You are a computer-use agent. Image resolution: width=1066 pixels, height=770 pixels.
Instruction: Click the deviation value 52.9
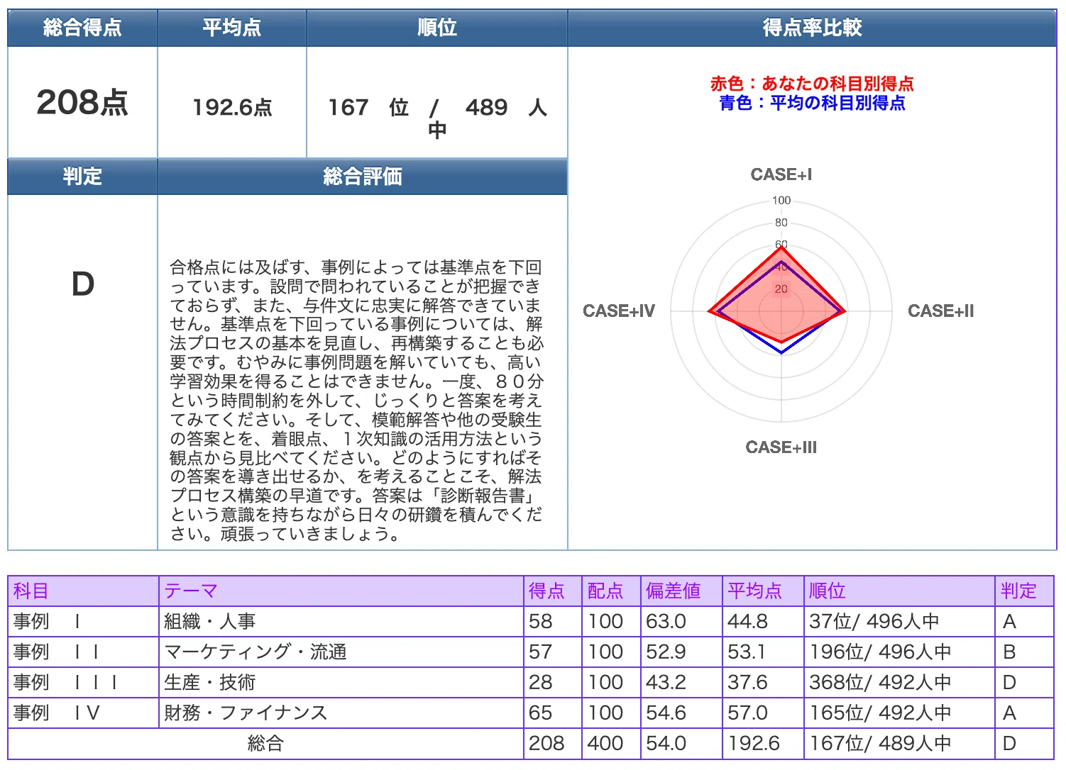[x=681, y=652]
